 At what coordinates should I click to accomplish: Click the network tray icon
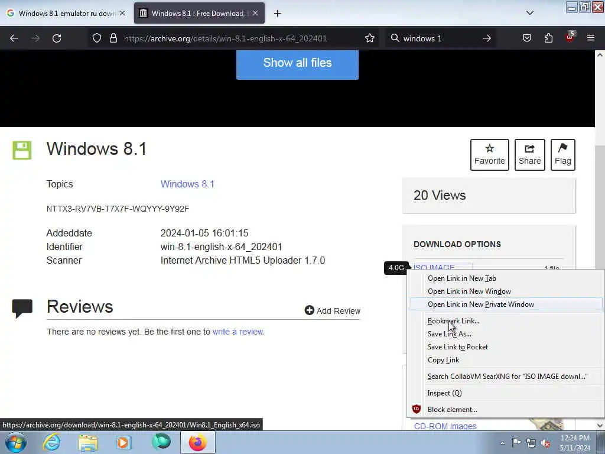pyautogui.click(x=531, y=443)
